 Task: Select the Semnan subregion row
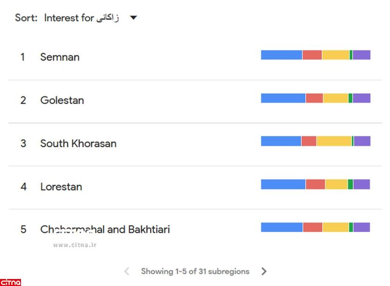60,57
